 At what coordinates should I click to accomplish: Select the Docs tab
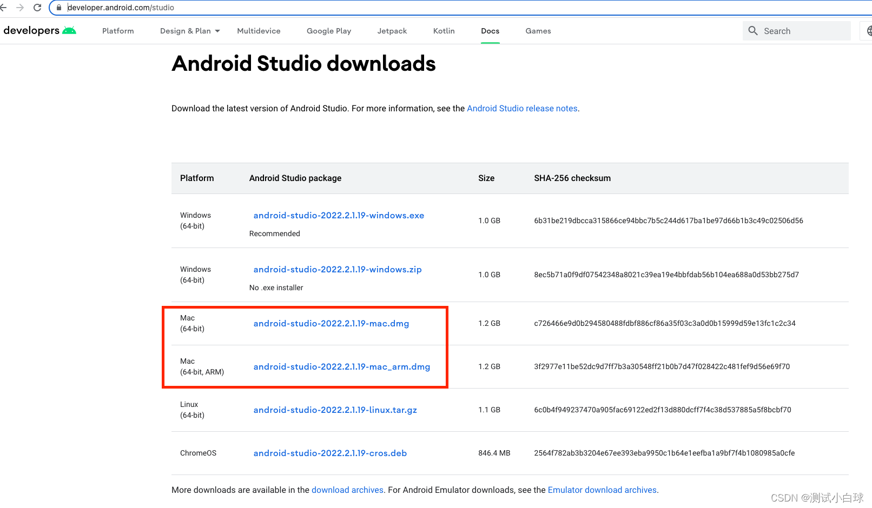click(x=490, y=31)
